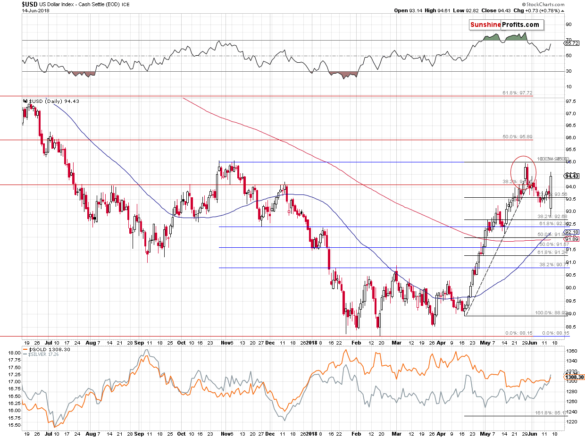Image resolution: width=585 pixels, height=438 pixels.
Task: Click the date '14-Jun-2018' under the title
Action: pos(35,10)
